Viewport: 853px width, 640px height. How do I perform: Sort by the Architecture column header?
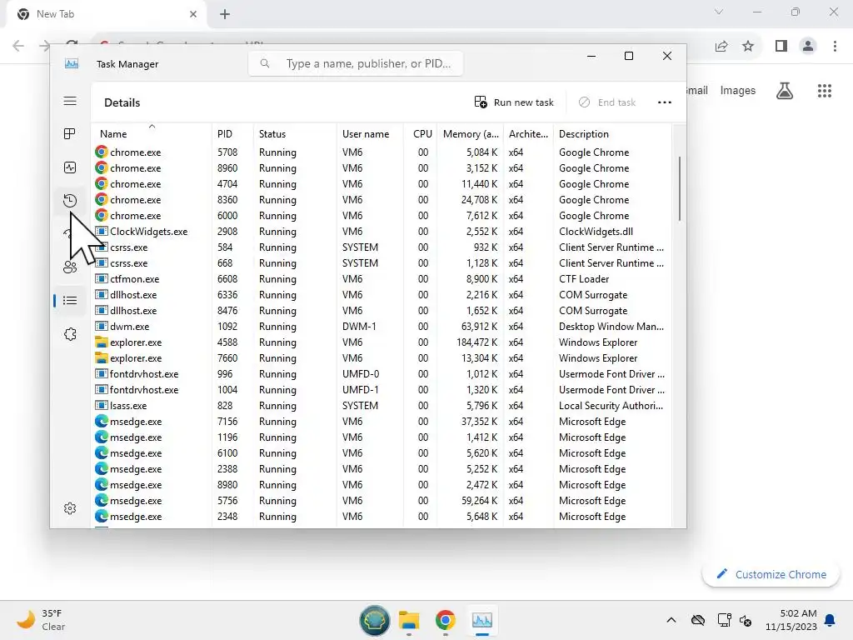point(528,134)
